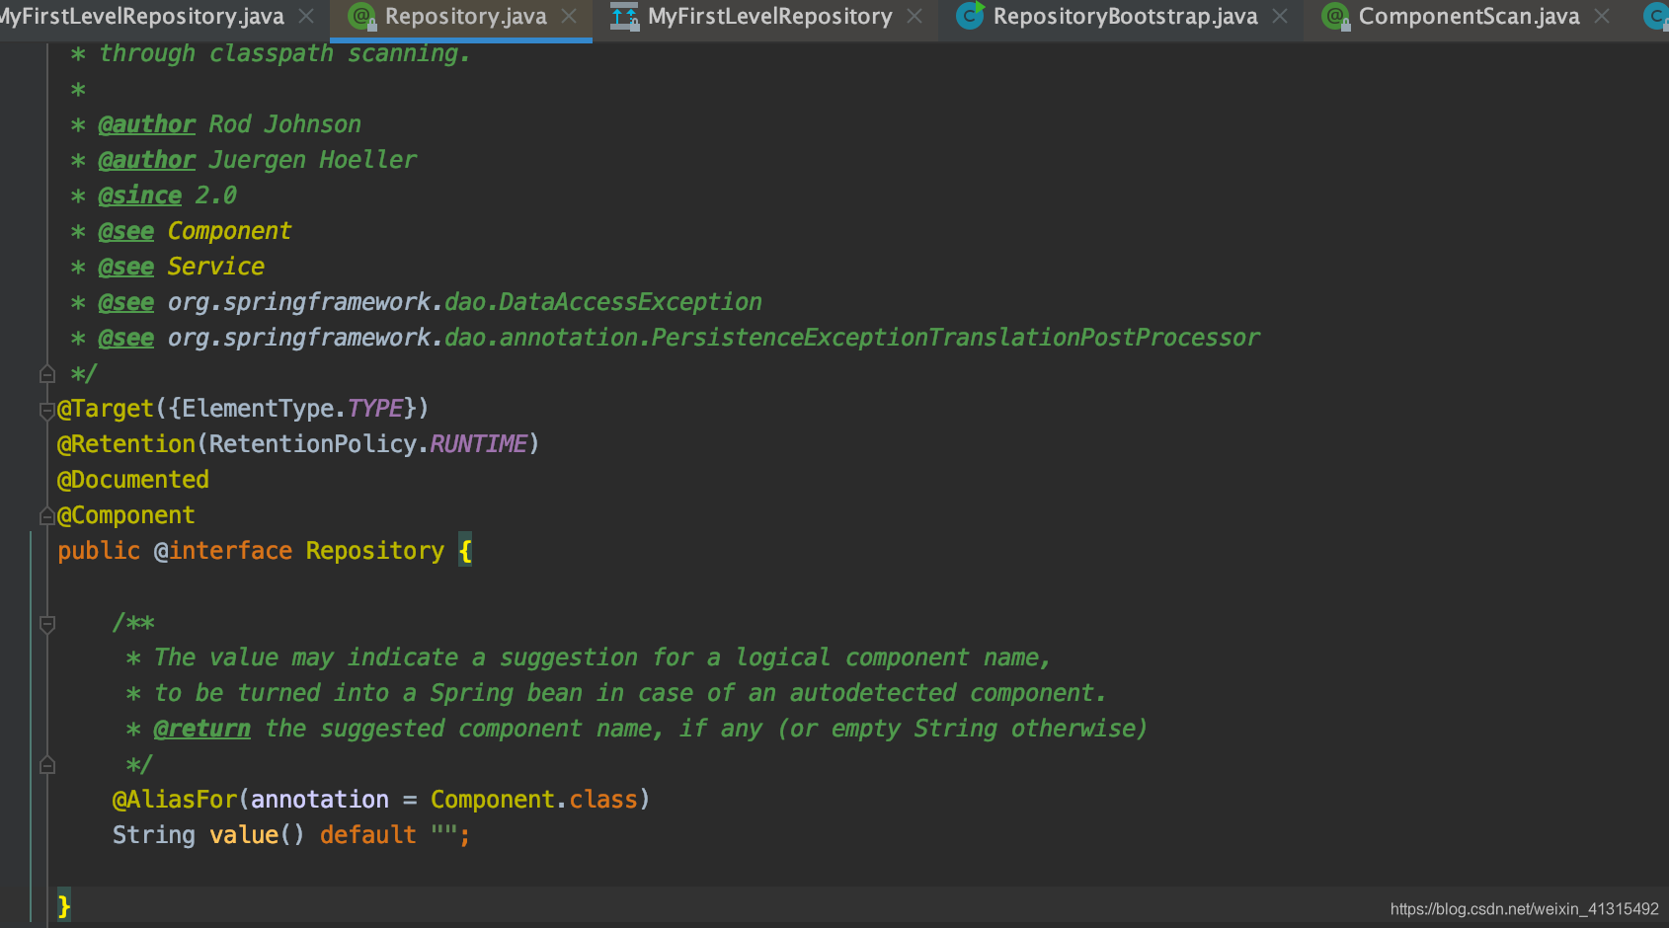Close the Repository.java tab
Screen dimensions: 1669x928
pyautogui.click(x=569, y=17)
